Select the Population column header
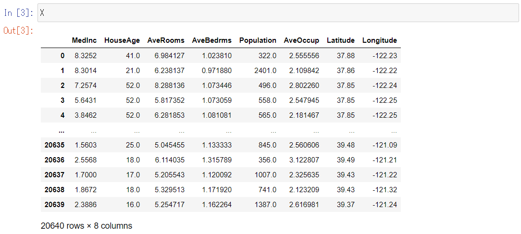Viewport: 521px width, 234px height. 258,40
